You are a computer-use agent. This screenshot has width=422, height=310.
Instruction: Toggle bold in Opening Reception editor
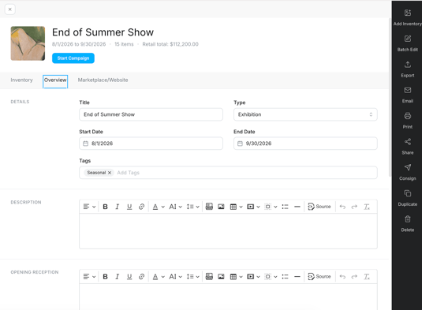(x=105, y=277)
